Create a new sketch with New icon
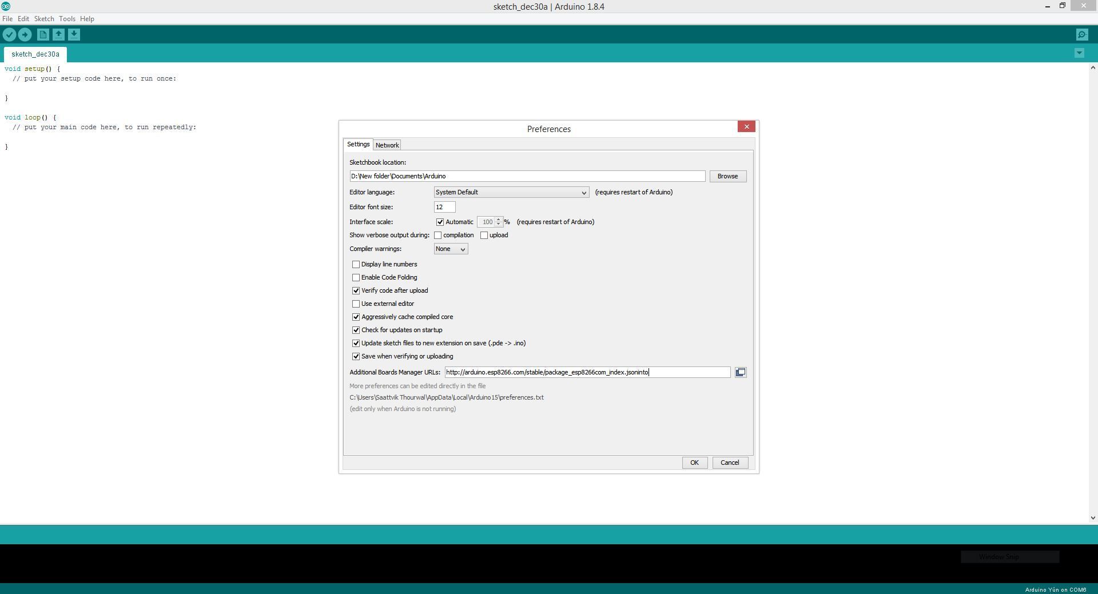This screenshot has height=594, width=1098. (x=43, y=35)
